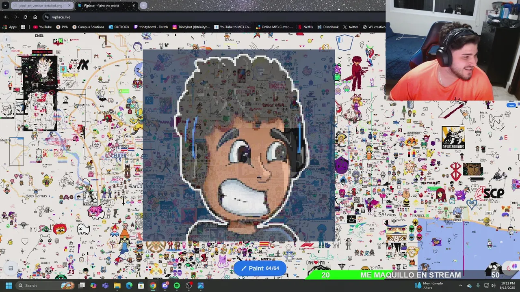The width and height of the screenshot is (520, 292).
Task: Open Spotify on the taskbar
Action: pos(177,286)
